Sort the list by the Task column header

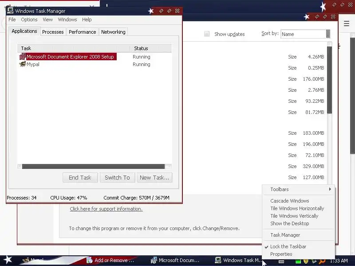tap(74, 48)
